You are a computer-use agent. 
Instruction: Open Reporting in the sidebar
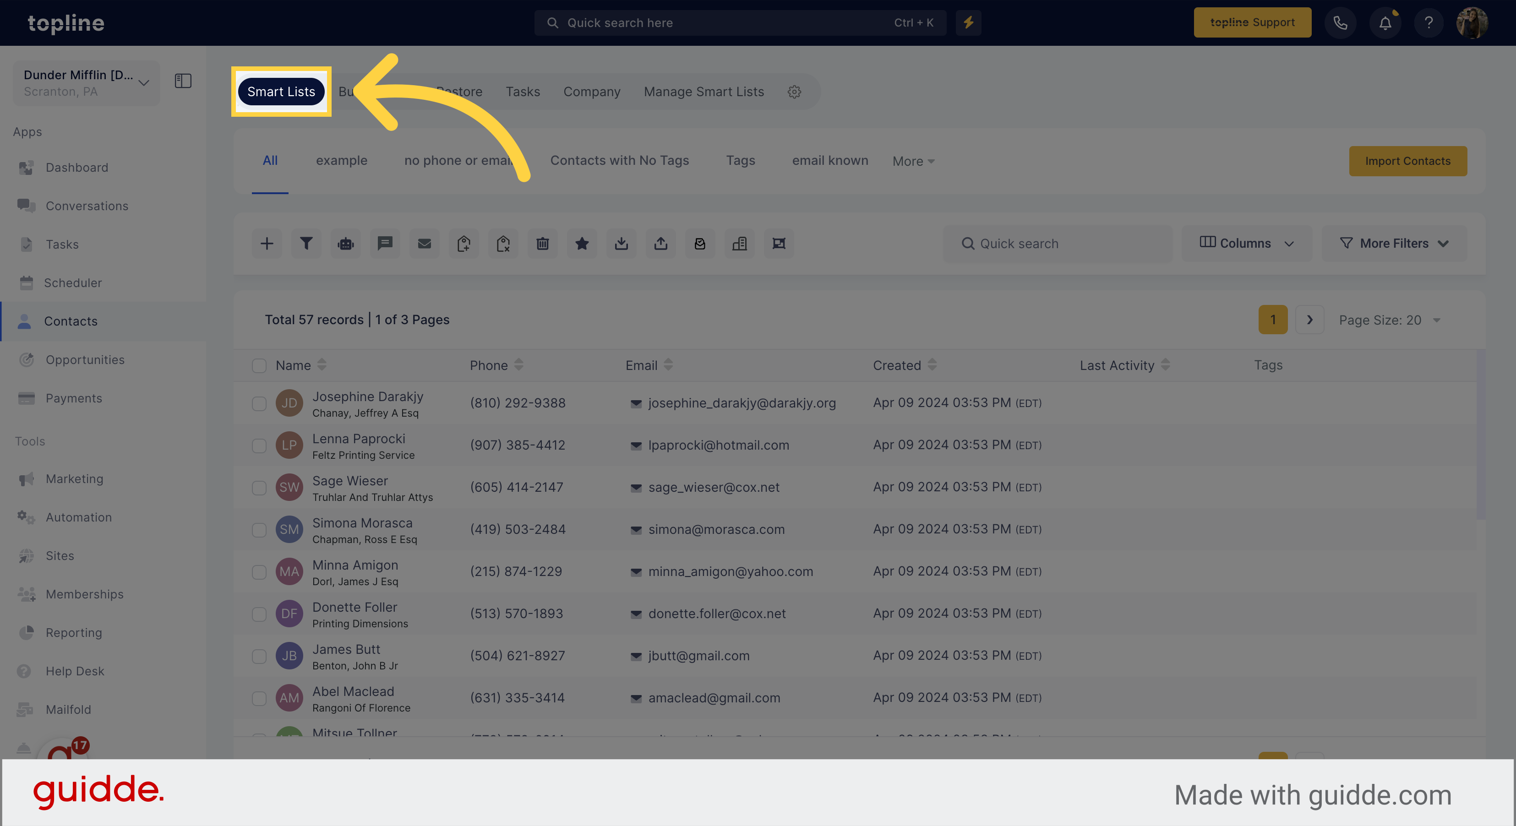click(x=74, y=632)
